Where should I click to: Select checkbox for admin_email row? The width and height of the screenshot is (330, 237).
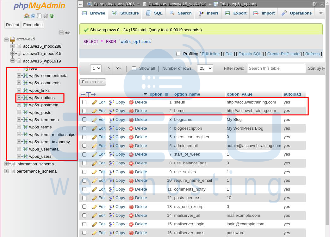84,146
